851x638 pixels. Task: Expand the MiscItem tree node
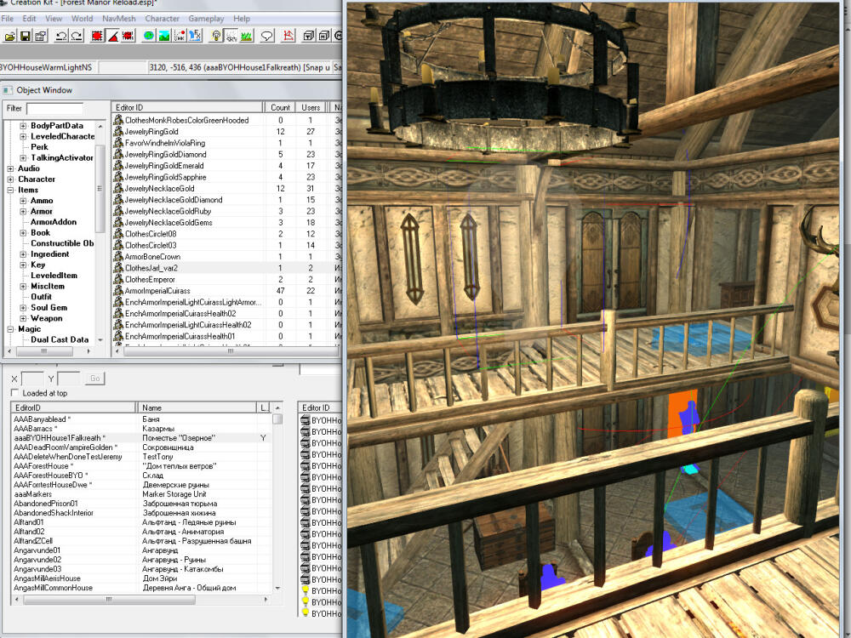click(23, 287)
